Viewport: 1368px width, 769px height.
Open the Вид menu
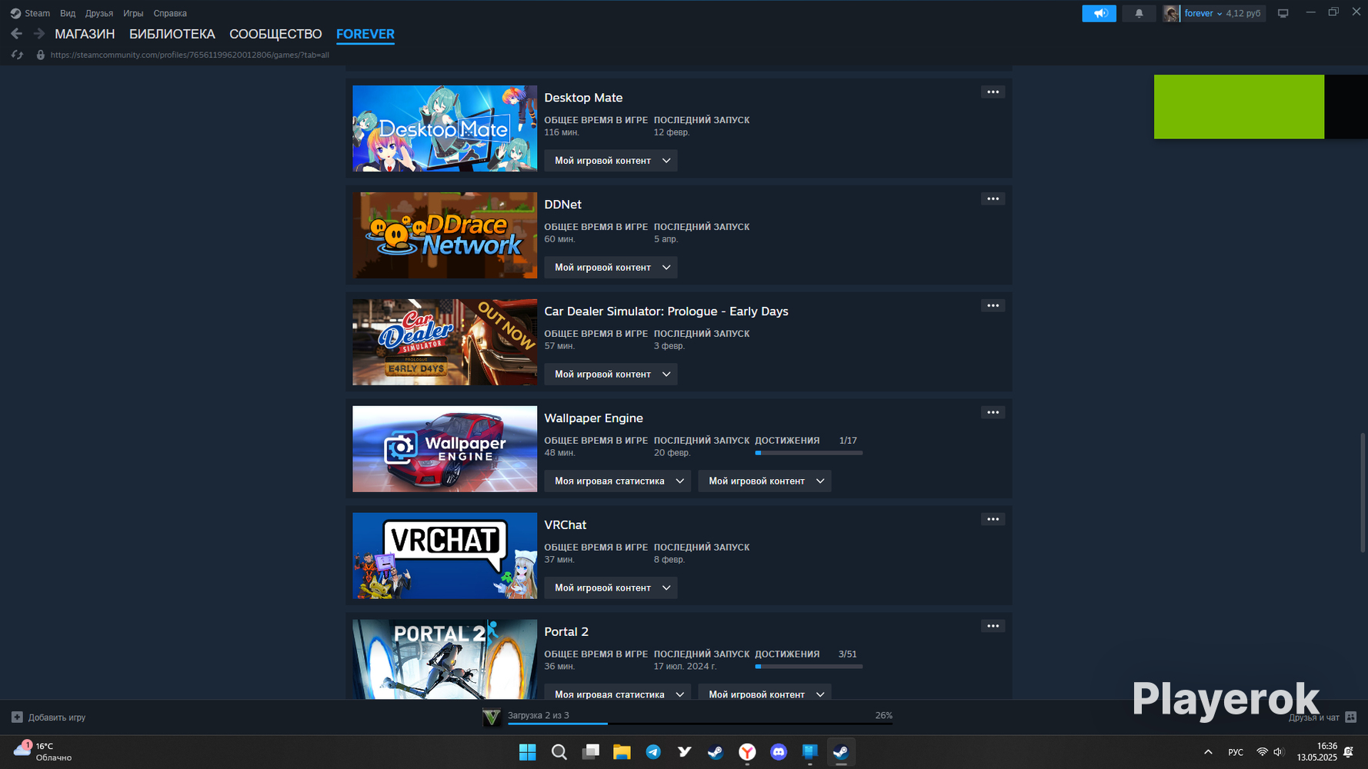click(68, 13)
